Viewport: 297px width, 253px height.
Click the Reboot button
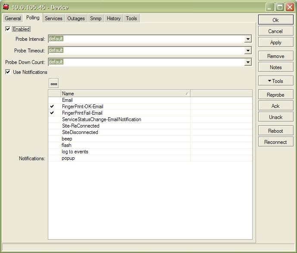point(275,131)
